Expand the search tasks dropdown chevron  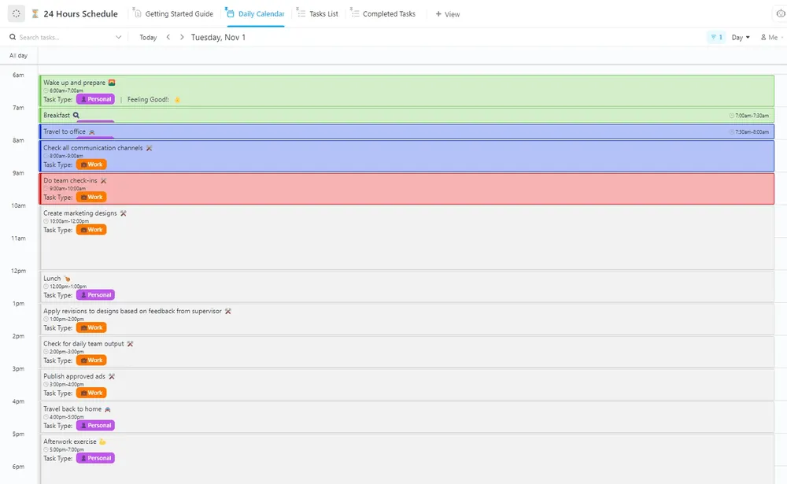(119, 37)
